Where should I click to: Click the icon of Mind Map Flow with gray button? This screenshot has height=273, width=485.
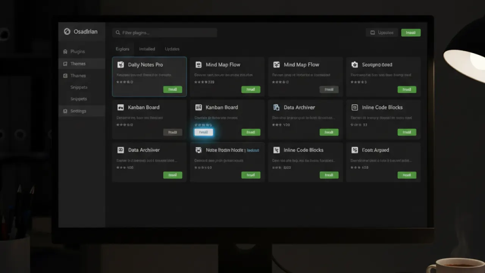(276, 65)
